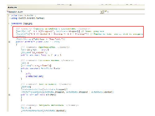The height and width of the screenshot is (116, 155).
Task: Click the StateRestriction(AutoState.Stopped) attribute line
Action: 44,89
